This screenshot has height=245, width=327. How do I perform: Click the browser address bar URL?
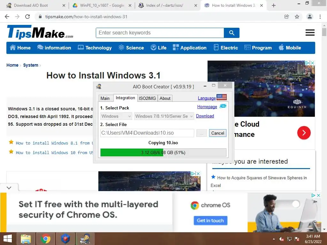[86, 17]
